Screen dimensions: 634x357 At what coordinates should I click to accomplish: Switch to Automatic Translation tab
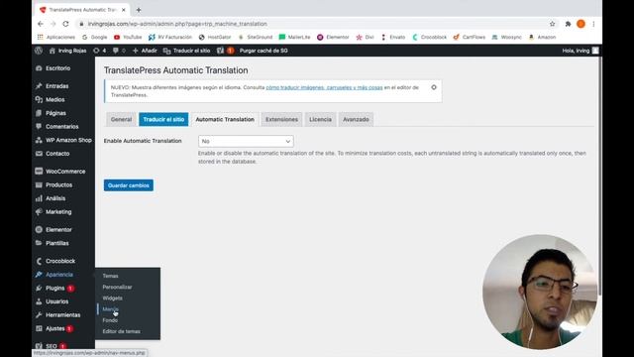(225, 119)
